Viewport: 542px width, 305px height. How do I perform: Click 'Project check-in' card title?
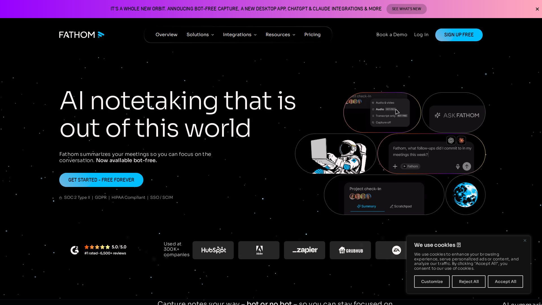(365, 189)
